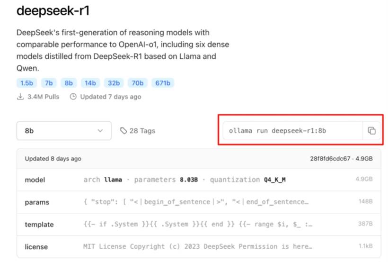Screen dimensions: 388x262
Task: Expand the dropdown chevron arrow
Action: [x=100, y=131]
